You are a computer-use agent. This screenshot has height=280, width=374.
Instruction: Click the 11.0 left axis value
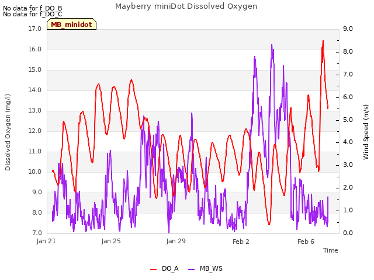point(35,152)
